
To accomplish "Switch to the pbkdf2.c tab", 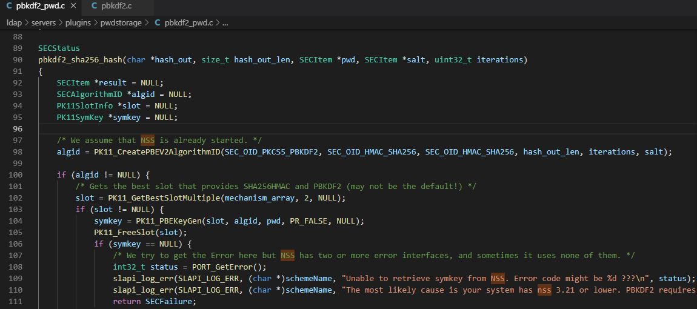I will click(118, 6).
